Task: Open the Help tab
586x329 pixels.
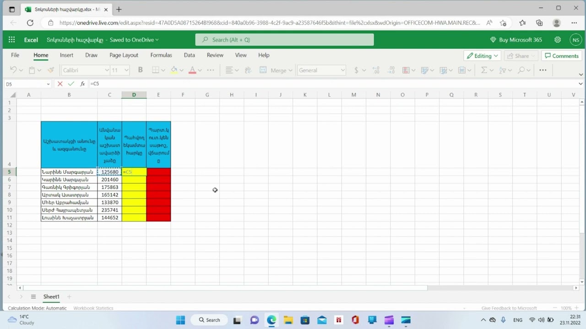Action: tap(264, 55)
